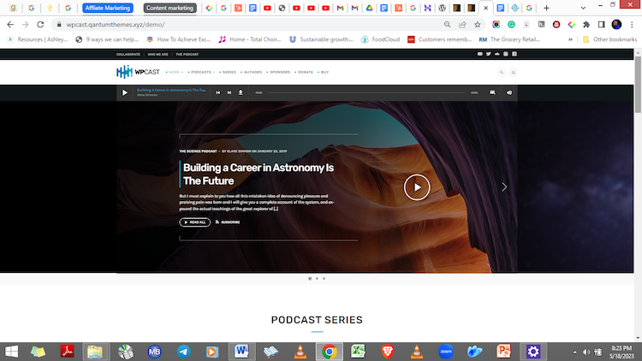Image resolution: width=642 pixels, height=361 pixels.
Task: Skip to previous track in player bar
Action: click(x=217, y=93)
